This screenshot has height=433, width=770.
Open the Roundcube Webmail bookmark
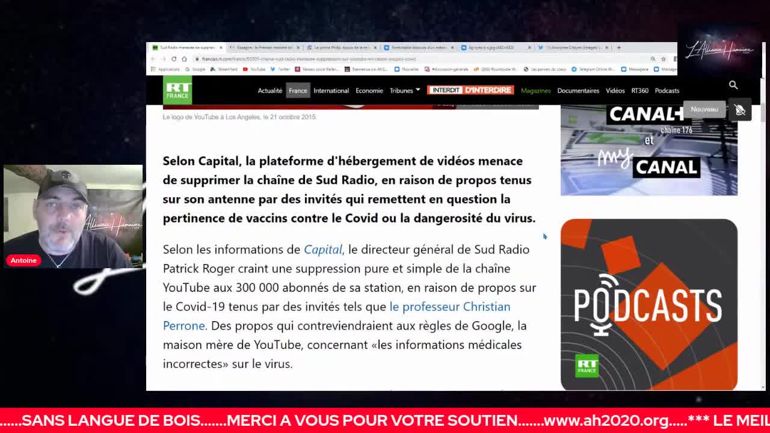[x=496, y=69]
